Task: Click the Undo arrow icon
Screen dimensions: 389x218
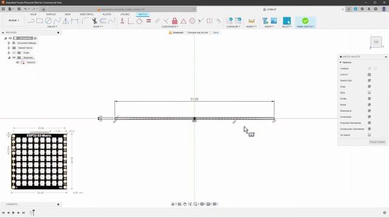Action: pos(26,9)
